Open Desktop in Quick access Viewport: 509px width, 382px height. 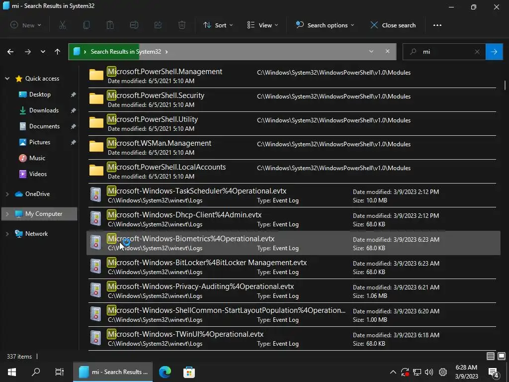coord(40,95)
